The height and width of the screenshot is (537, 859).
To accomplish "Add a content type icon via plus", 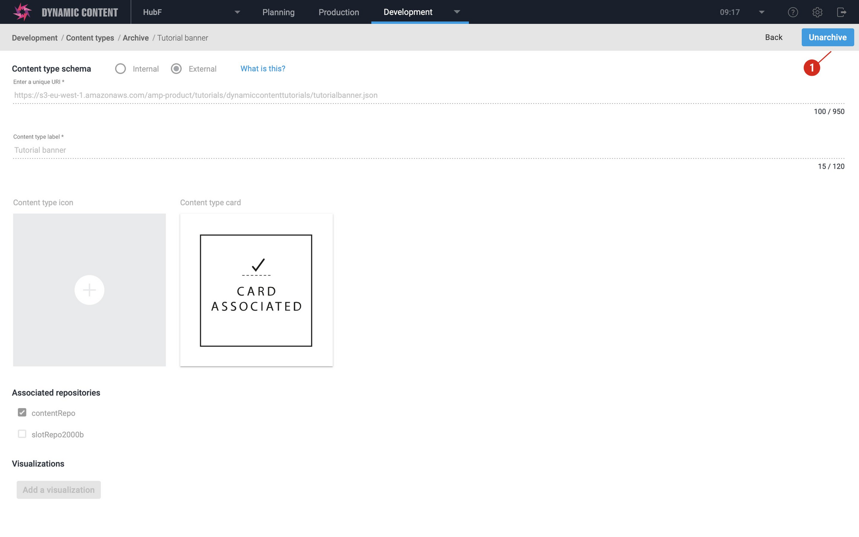I will [90, 290].
